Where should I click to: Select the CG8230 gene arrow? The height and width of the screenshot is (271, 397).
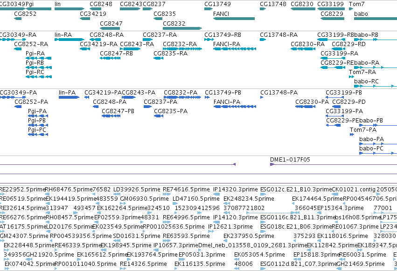303,9
